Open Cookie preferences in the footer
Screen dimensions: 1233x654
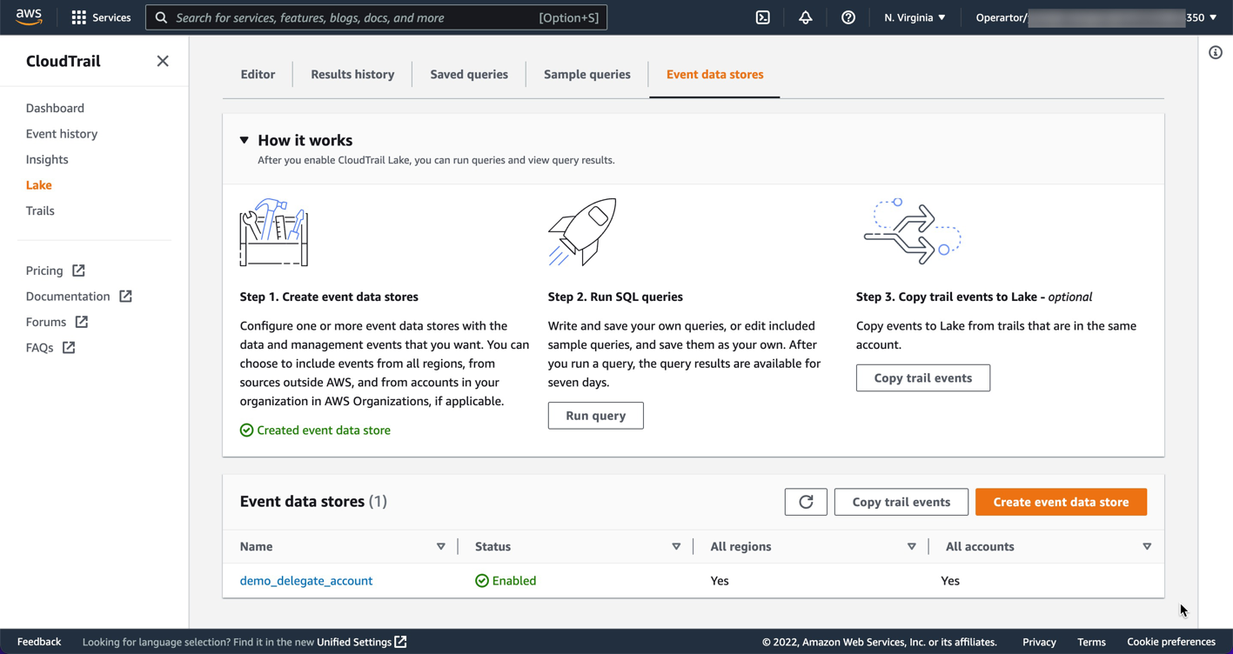click(x=1171, y=642)
